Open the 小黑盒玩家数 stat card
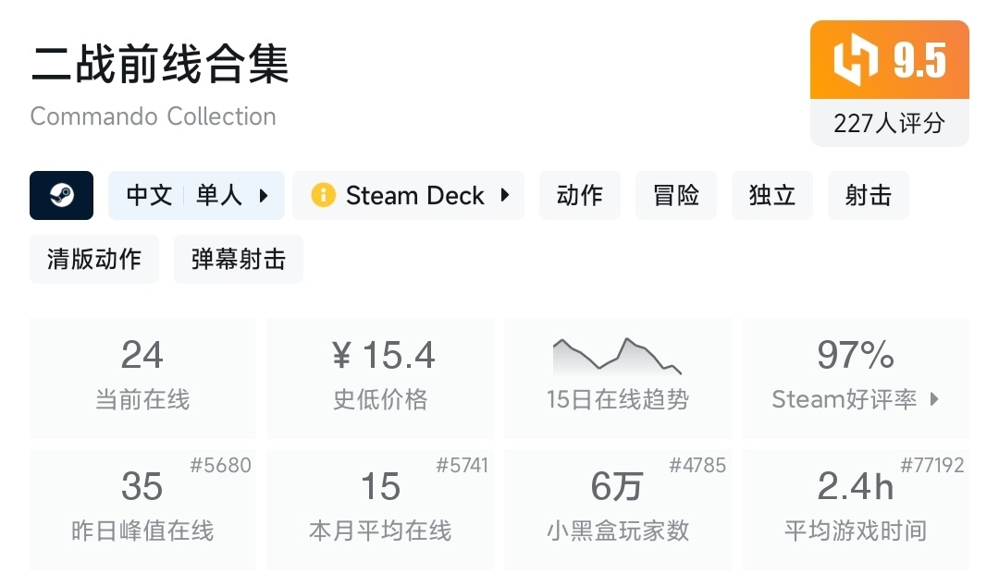999x573 pixels. (617, 508)
